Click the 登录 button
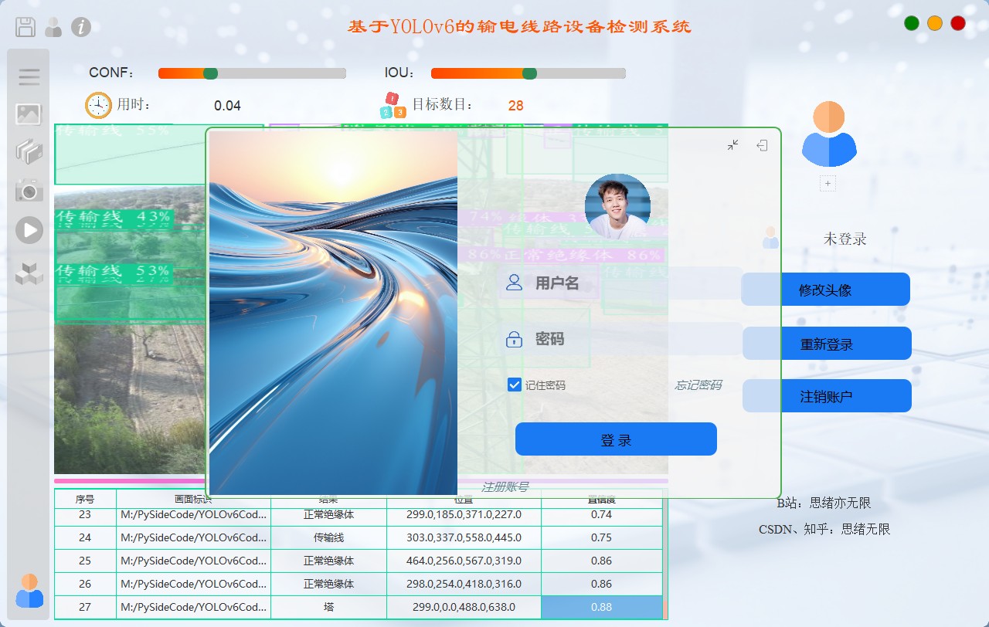This screenshot has width=989, height=627. click(616, 439)
